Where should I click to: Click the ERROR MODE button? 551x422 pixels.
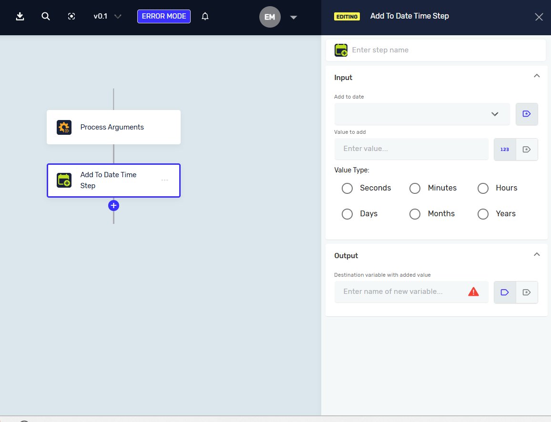click(164, 17)
